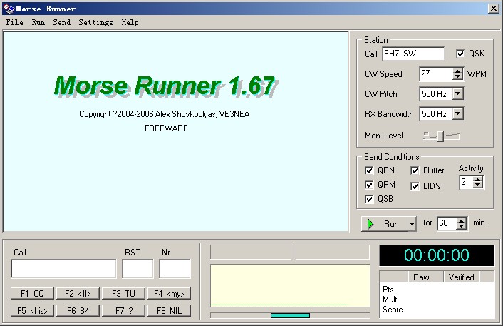The image size is (503, 326).
Task: Click the Morse Runner 1.67 logo text
Action: pos(165,86)
